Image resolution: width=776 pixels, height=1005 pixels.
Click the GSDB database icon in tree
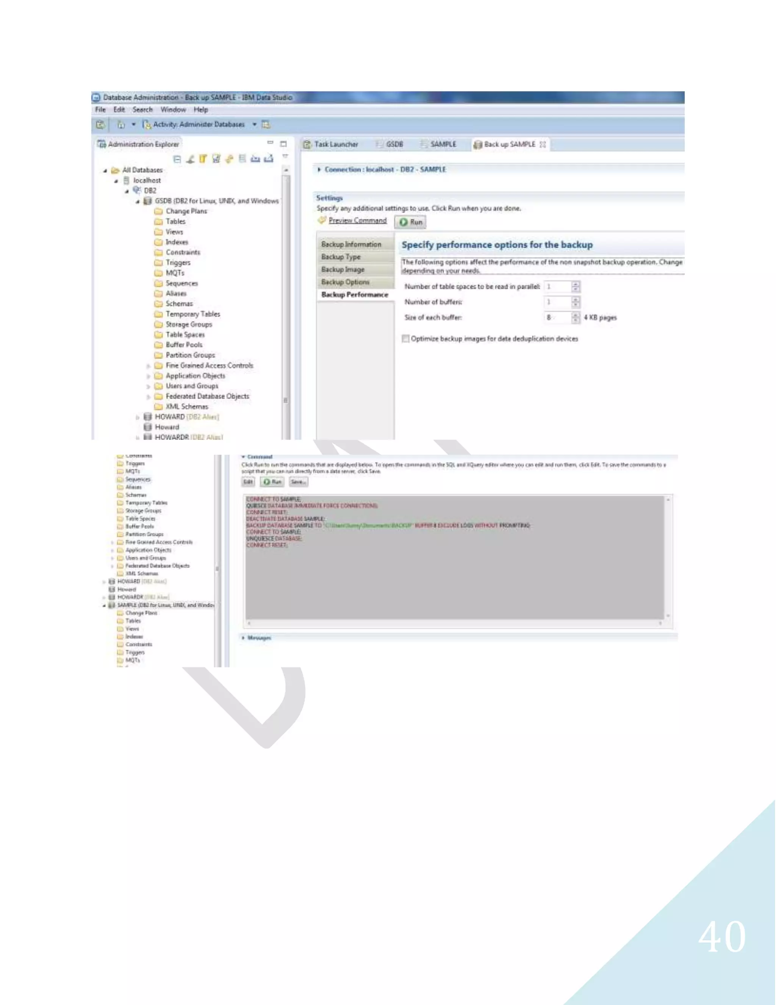[147, 201]
